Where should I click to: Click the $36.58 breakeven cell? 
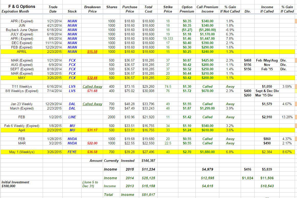pos(92,152)
